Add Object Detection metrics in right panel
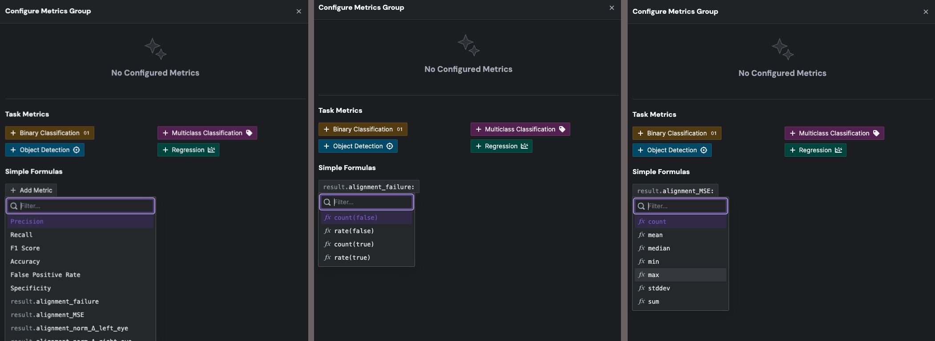This screenshot has width=935, height=341. click(672, 150)
